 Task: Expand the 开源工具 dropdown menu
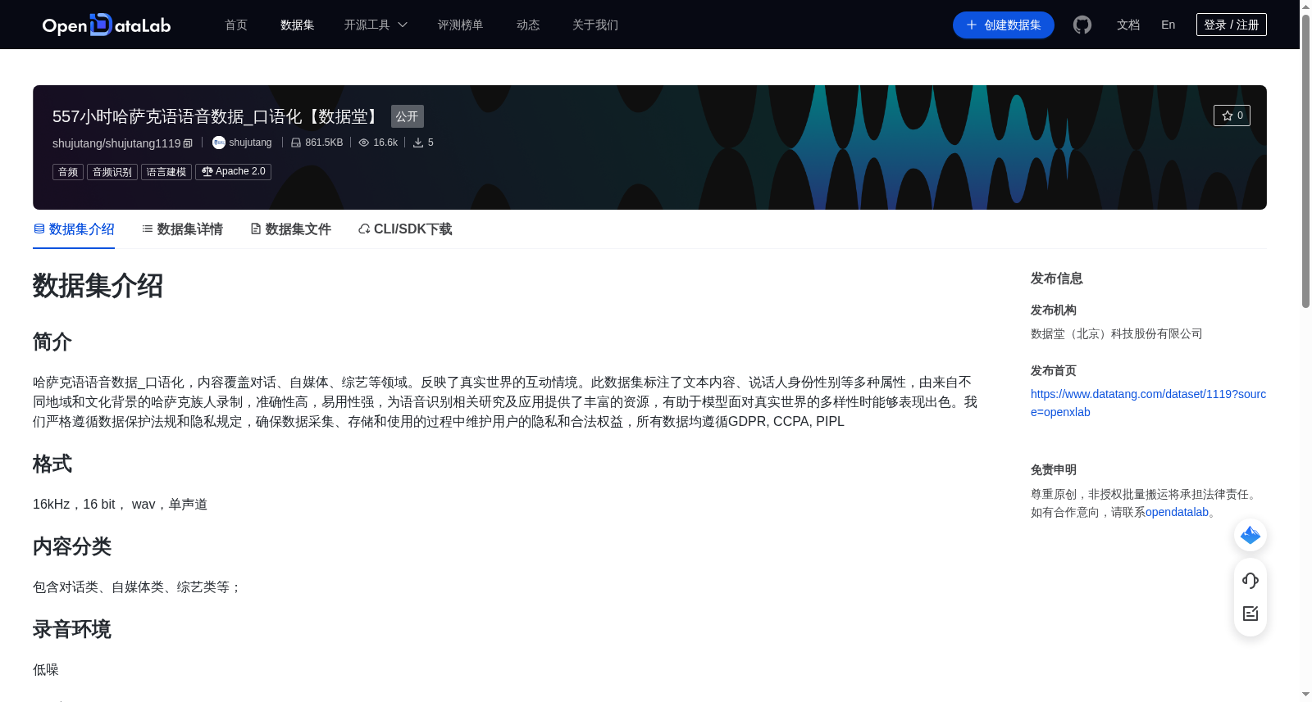pos(376,25)
